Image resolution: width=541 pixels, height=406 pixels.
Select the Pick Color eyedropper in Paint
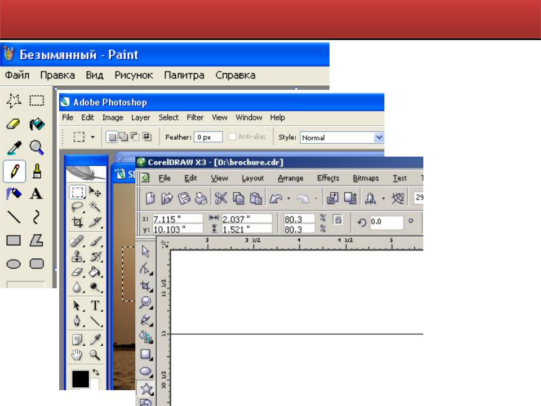tap(14, 147)
